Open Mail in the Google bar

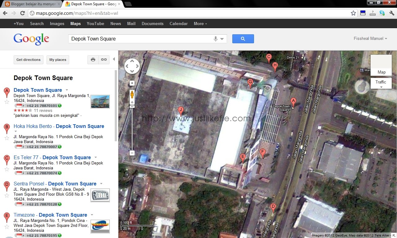click(131, 23)
